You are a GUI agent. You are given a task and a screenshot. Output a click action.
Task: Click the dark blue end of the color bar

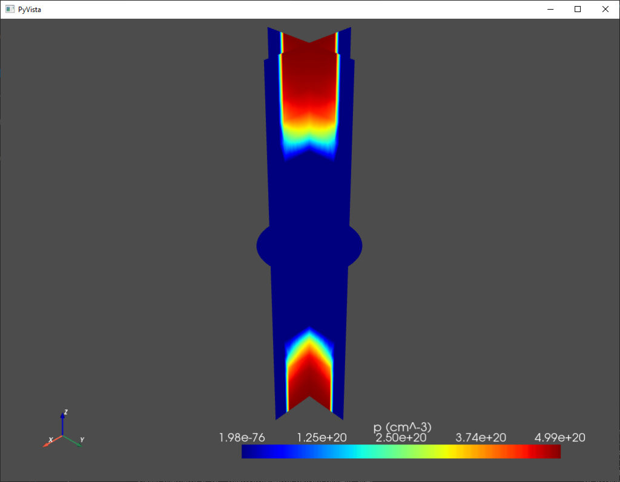(x=249, y=452)
